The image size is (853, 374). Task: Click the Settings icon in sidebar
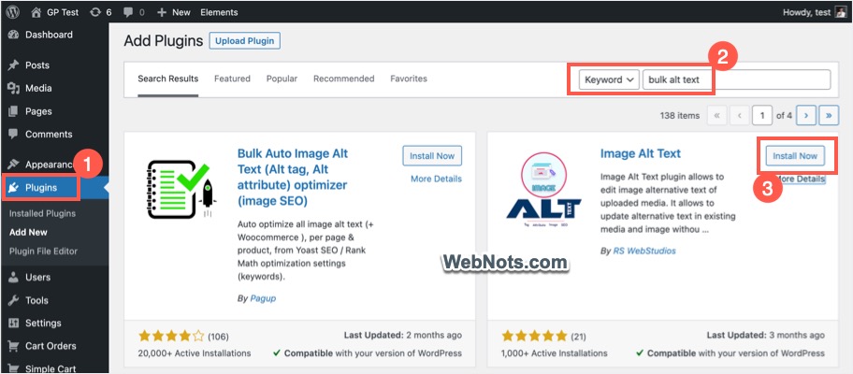[13, 324]
